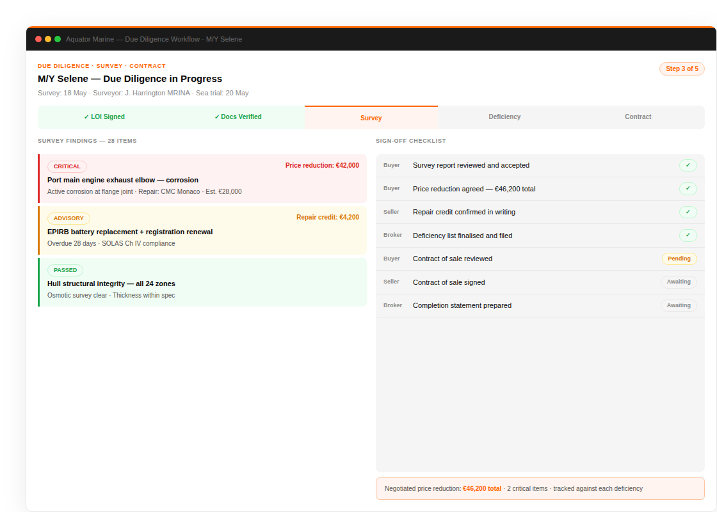Click the Aquator Marine window title text
Viewport: 717px width, 512px height.
pos(154,39)
